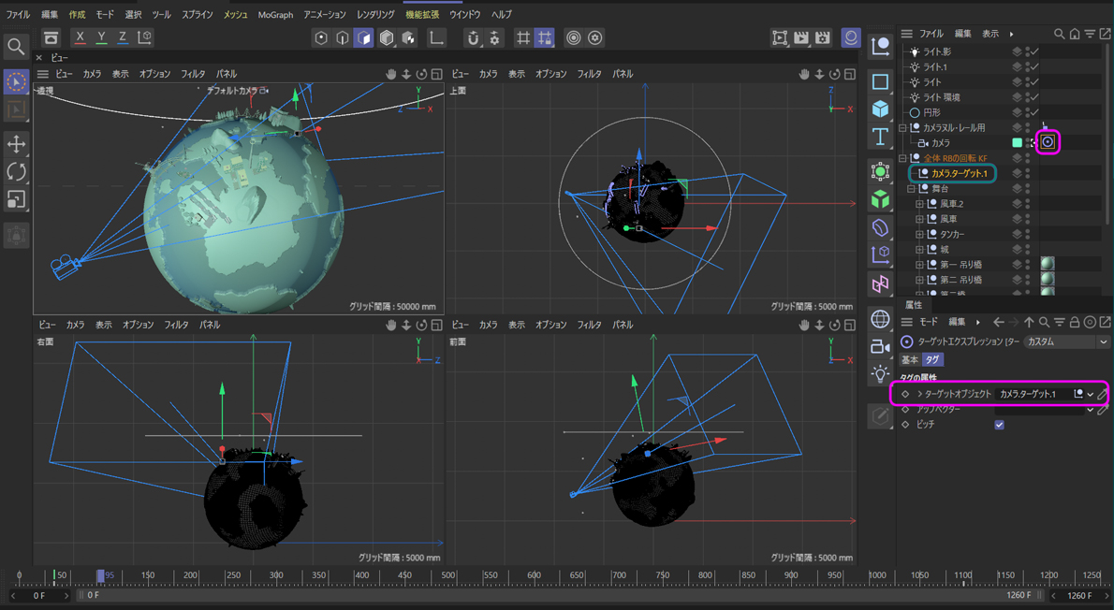Expand the 風車.2 tree node

click(919, 204)
